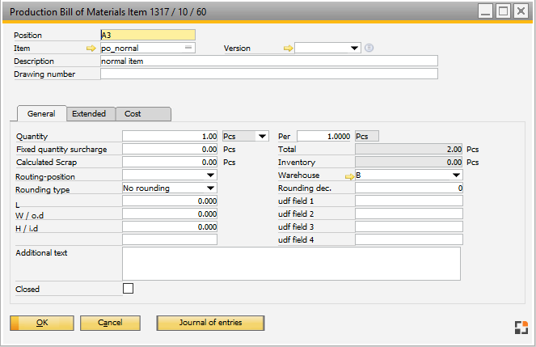The height and width of the screenshot is (347, 536).
Task: Click the chooser icon inside the Item field
Action: coord(189,49)
